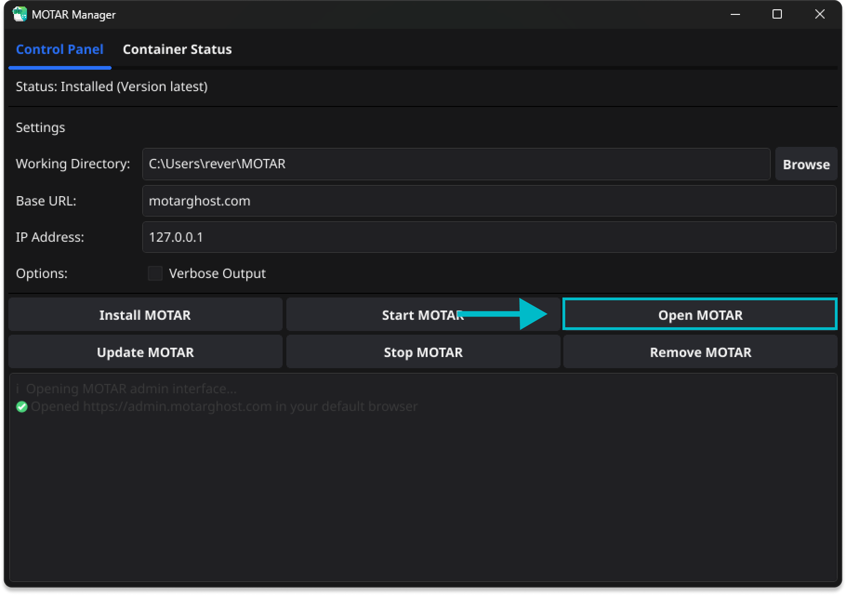The width and height of the screenshot is (846, 595).
Task: Click the green checkmark icon in the log
Action: coord(22,407)
